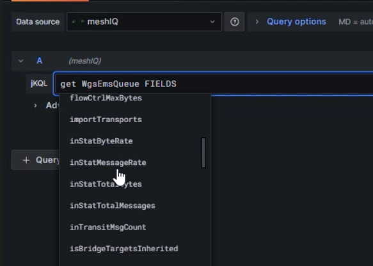The height and width of the screenshot is (266, 373).
Task: Click into the jKQL query input field
Action: coord(213,84)
